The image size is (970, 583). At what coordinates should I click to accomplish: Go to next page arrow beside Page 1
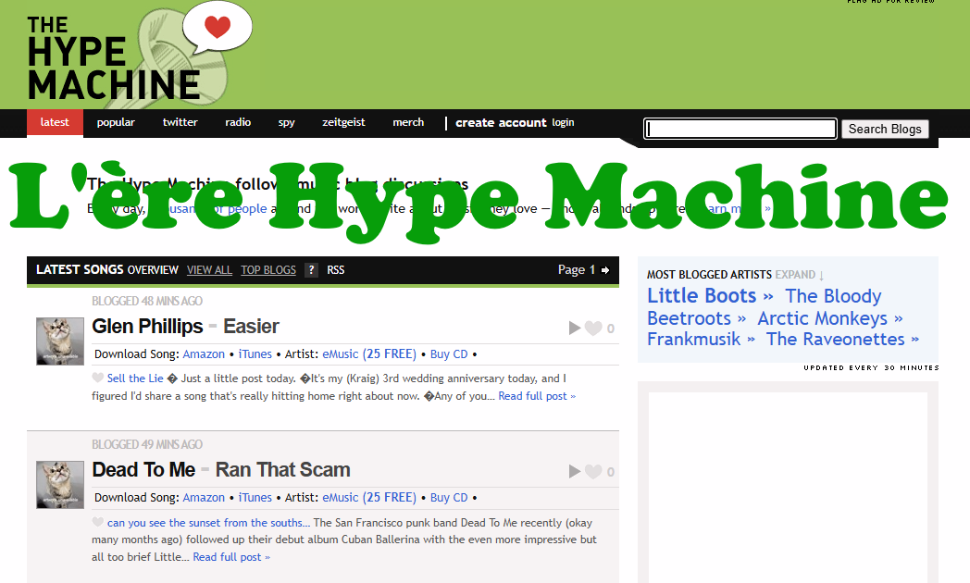click(x=605, y=270)
